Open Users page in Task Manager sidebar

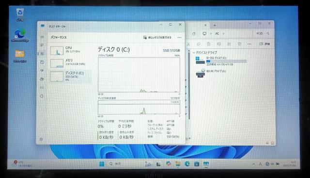click(x=42, y=79)
